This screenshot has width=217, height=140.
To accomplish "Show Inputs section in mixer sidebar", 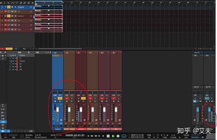I will coord(3,113).
